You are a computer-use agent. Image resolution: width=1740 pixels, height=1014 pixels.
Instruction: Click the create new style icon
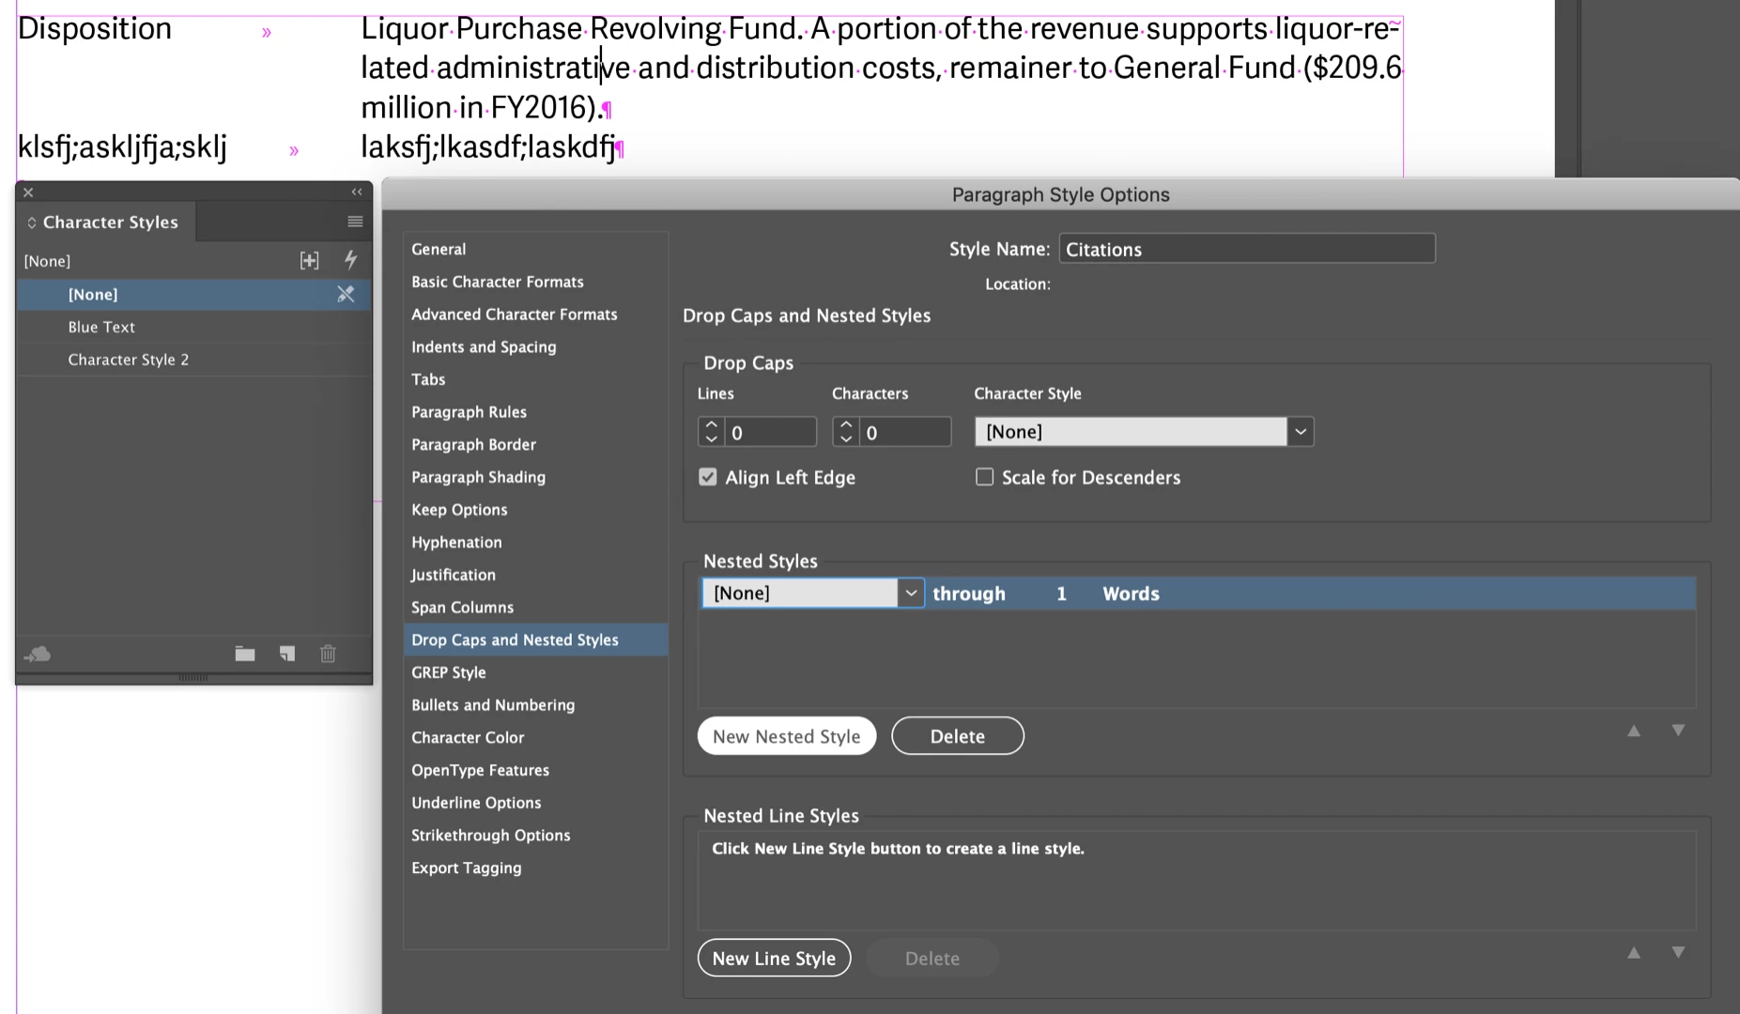click(x=287, y=653)
